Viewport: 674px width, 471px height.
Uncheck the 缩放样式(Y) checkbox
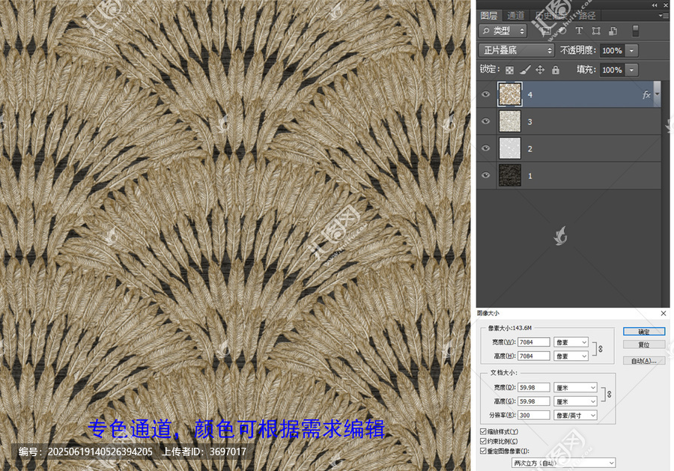click(483, 431)
